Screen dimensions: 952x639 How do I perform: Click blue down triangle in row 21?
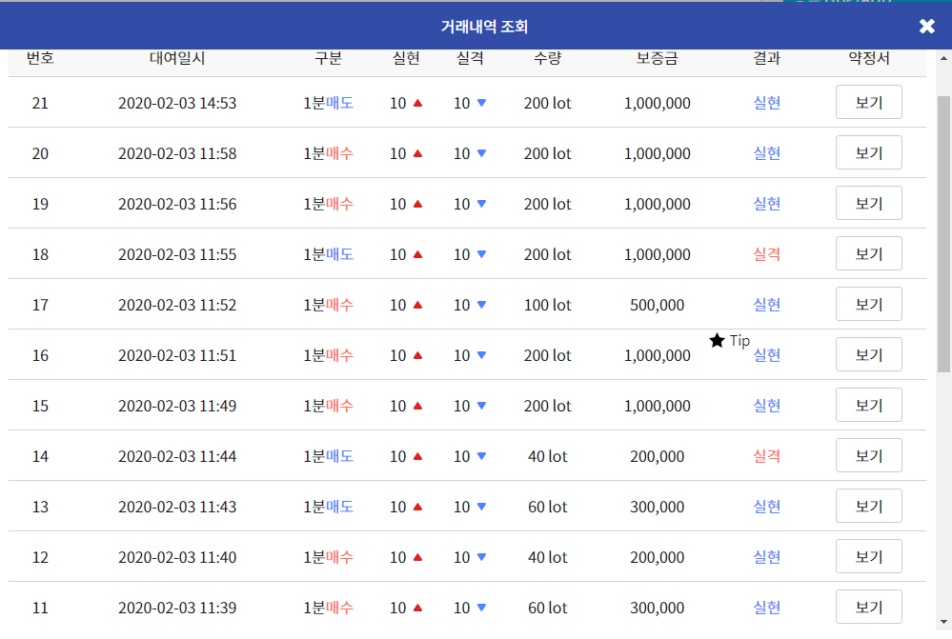[x=481, y=103]
